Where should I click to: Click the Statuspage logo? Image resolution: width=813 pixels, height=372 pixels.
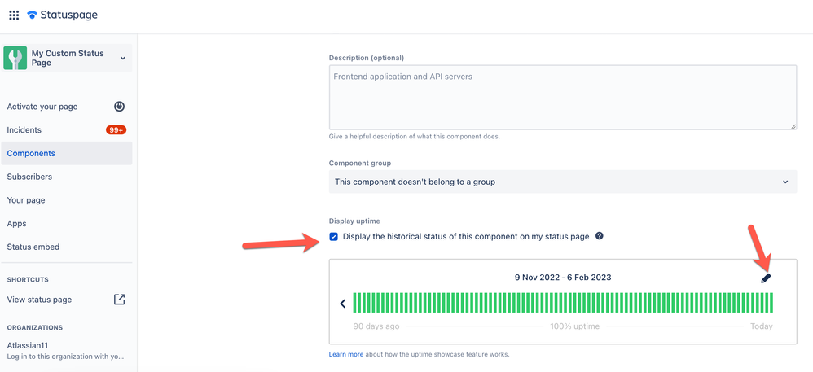62,15
